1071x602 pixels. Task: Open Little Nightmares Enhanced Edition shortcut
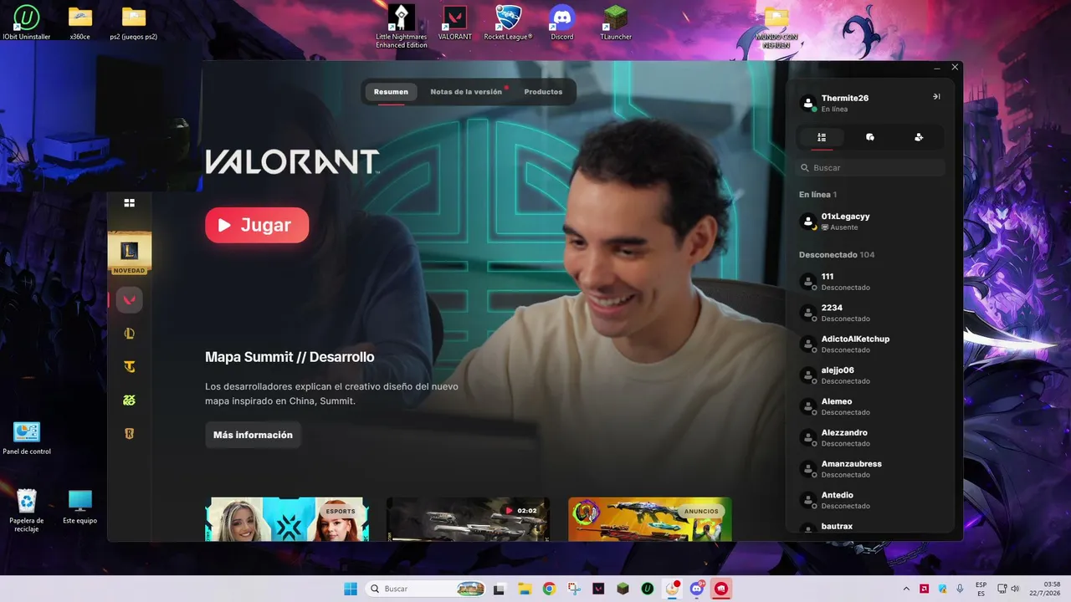click(402, 26)
